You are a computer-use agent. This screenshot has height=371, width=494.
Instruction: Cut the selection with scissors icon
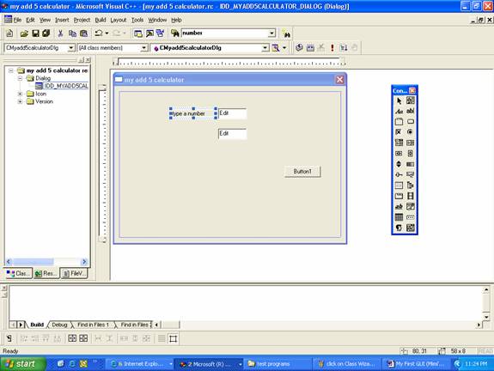pos(60,33)
